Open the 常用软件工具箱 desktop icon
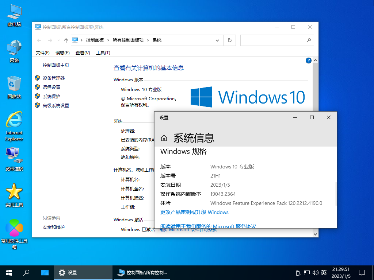The width and height of the screenshot is (374, 280). (x=14, y=234)
